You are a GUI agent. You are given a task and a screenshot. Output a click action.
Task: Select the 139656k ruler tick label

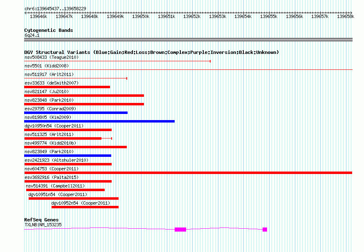click(x=294, y=16)
